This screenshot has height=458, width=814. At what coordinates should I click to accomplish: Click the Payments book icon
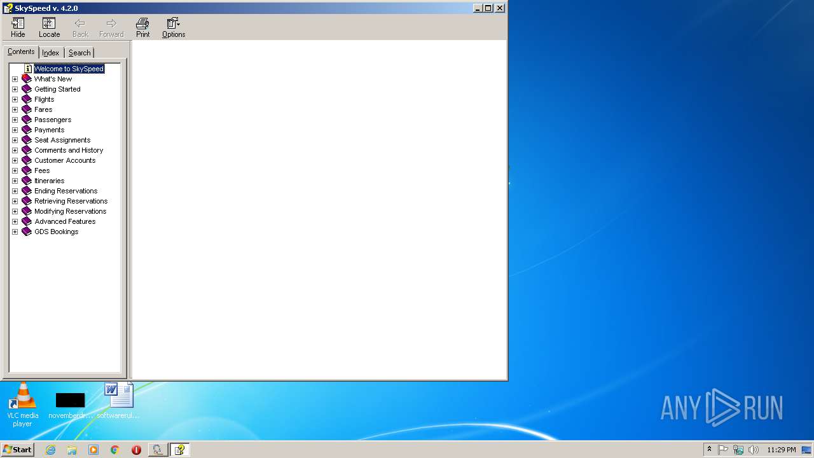pos(27,130)
